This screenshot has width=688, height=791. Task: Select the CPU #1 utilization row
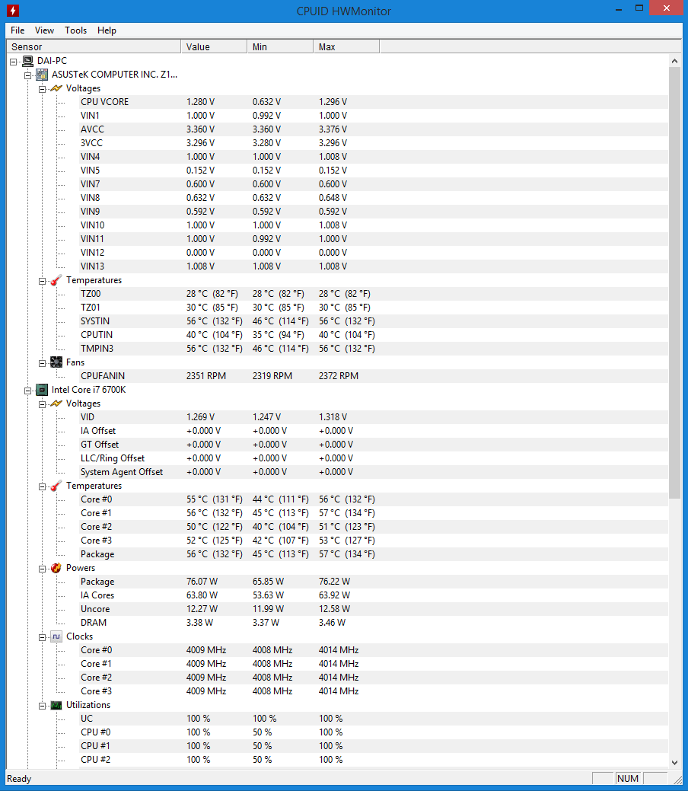click(x=373, y=745)
